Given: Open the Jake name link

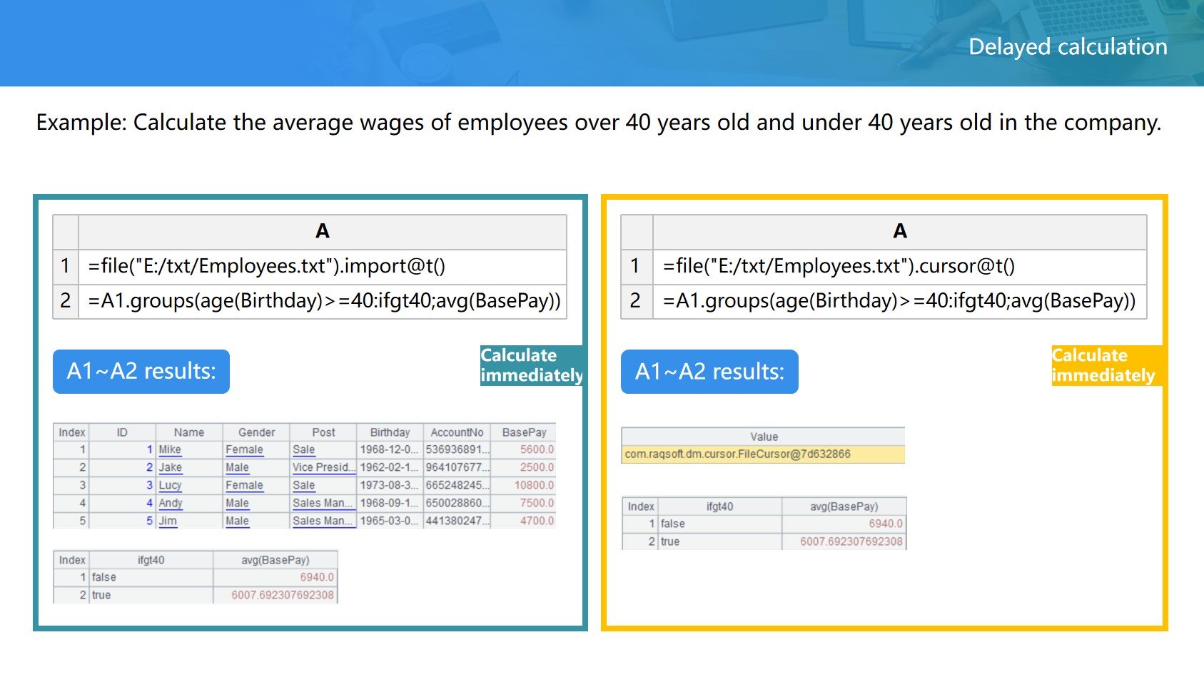Looking at the screenshot, I should pos(171,467).
